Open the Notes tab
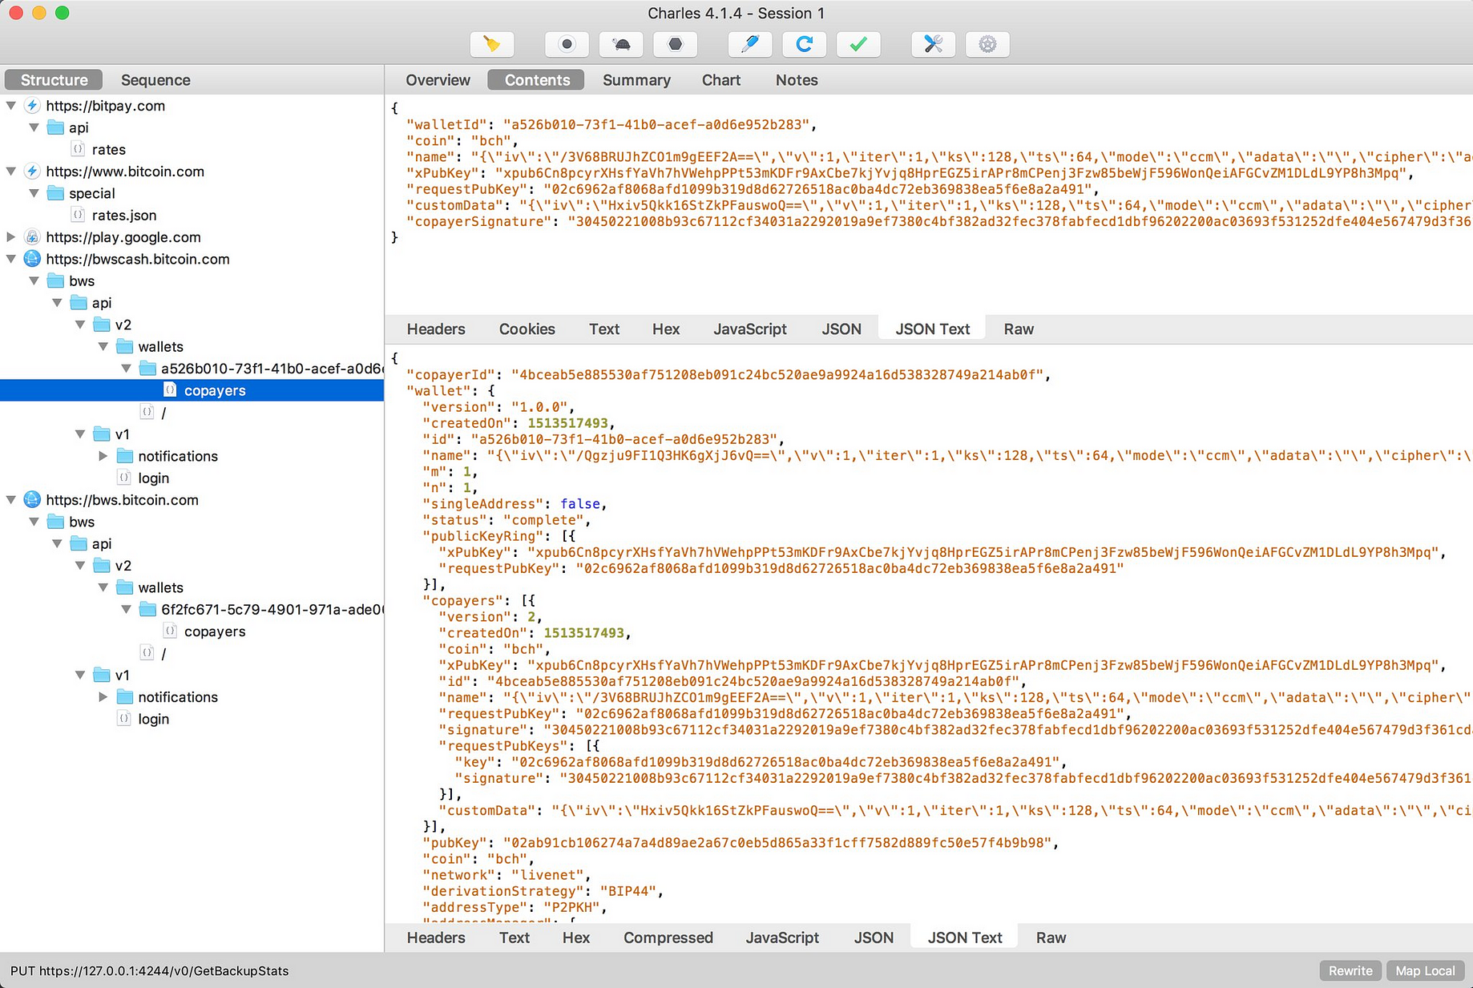This screenshot has width=1473, height=988. click(x=797, y=80)
